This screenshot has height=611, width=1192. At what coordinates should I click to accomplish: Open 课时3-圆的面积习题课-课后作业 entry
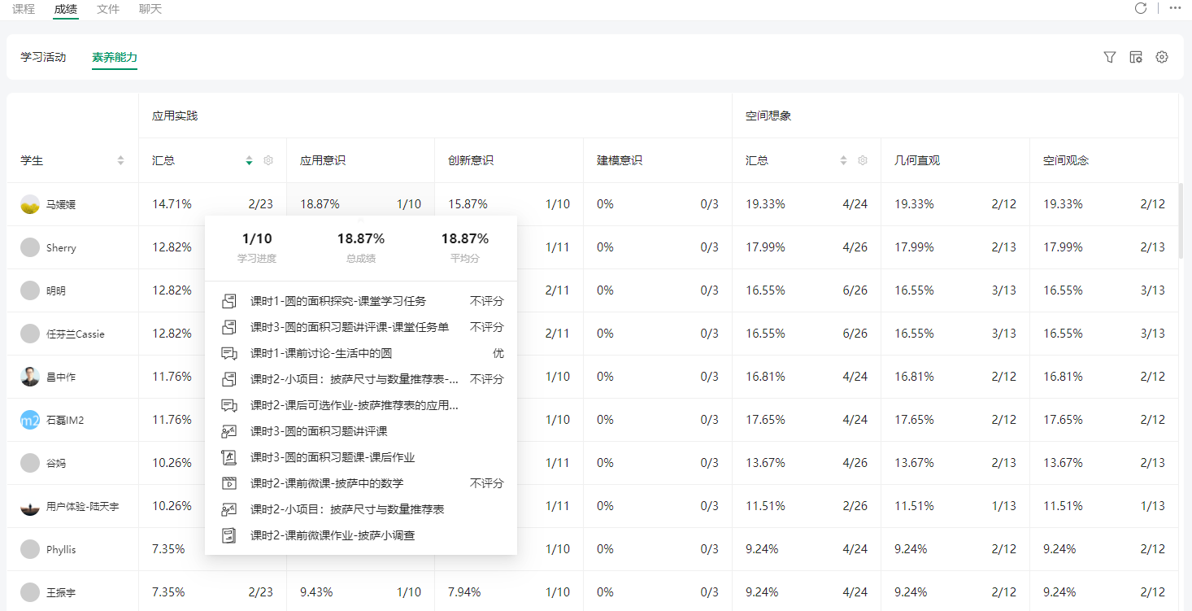(x=333, y=457)
